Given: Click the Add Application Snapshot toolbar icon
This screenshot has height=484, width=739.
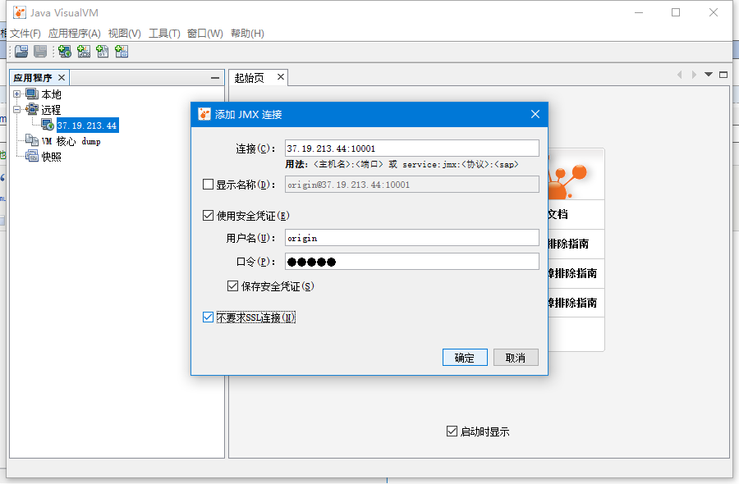Looking at the screenshot, I should pos(122,52).
